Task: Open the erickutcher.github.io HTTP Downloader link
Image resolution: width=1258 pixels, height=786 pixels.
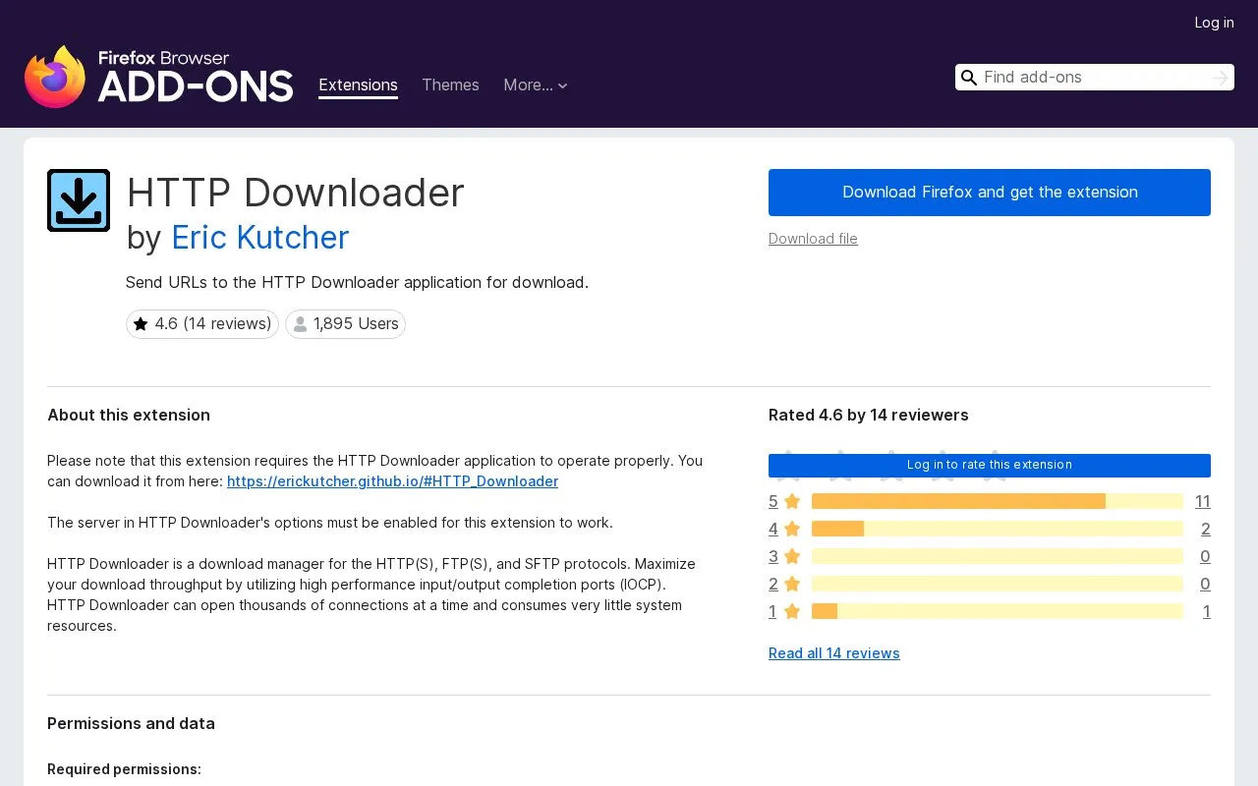Action: click(x=392, y=481)
